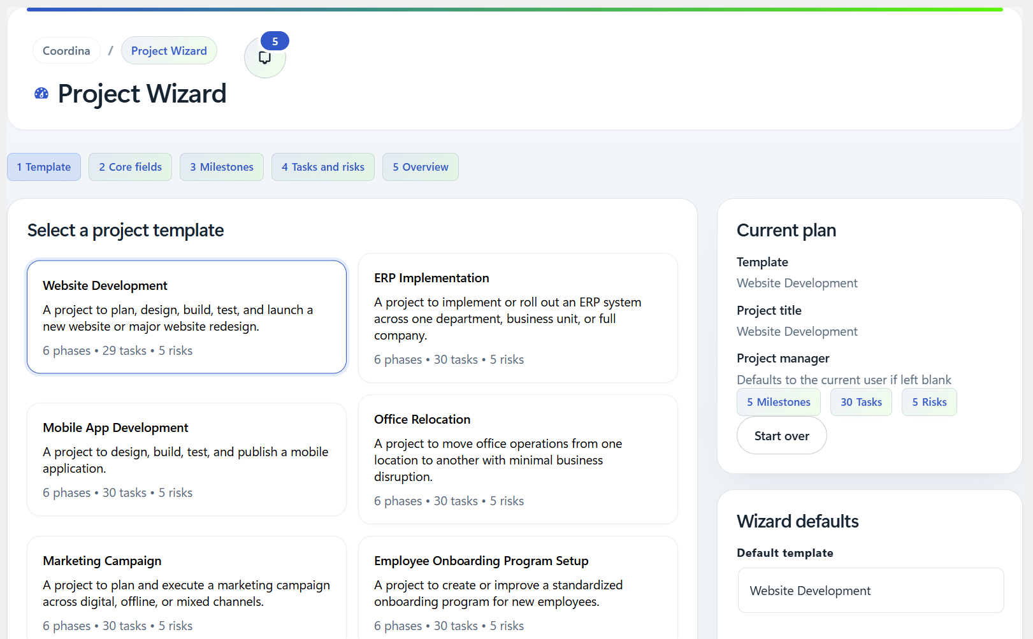Click the top progress bar
Screen dimensions: 1033x639
(x=515, y=10)
